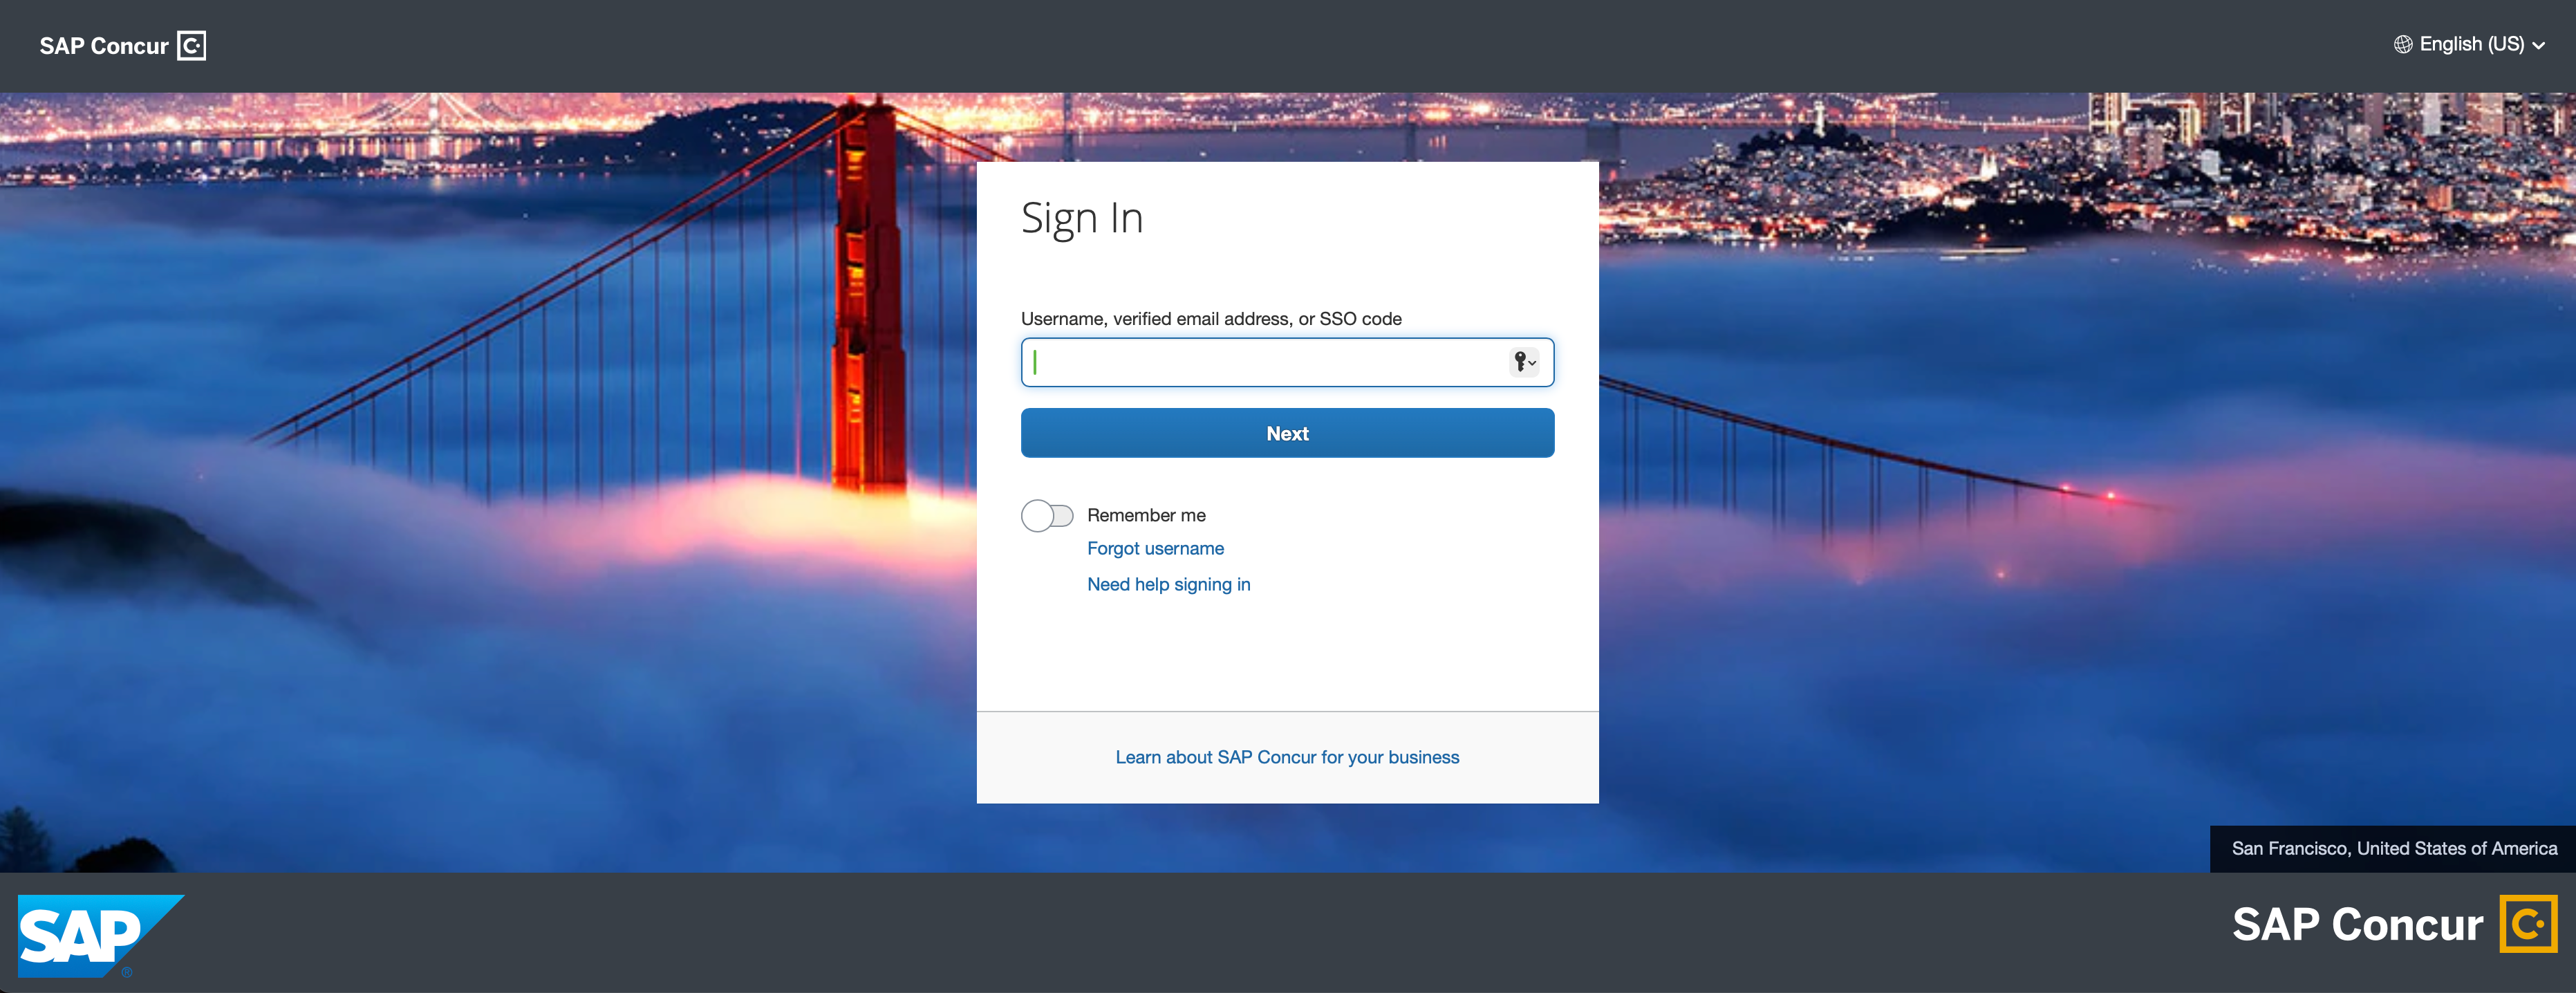
Task: Click the Concur 'C' icon top left
Action: [x=192, y=44]
